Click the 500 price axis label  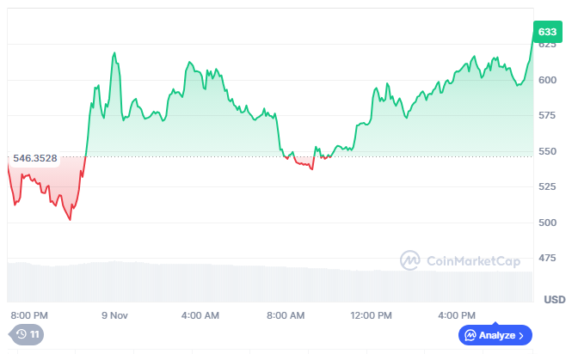[547, 223]
